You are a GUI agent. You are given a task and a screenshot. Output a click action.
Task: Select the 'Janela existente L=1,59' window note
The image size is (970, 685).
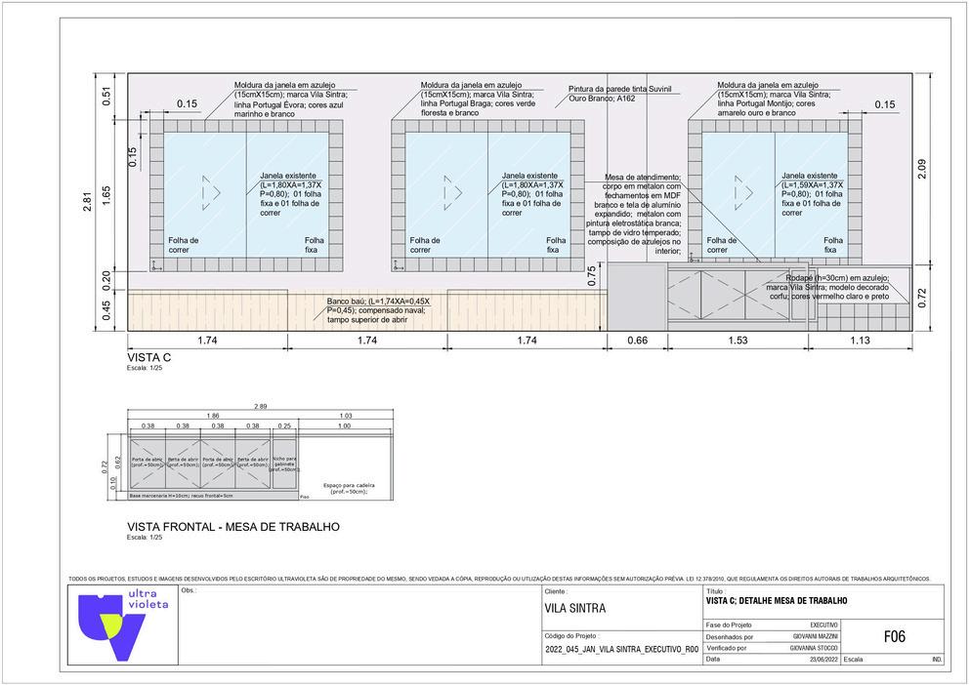point(813,194)
